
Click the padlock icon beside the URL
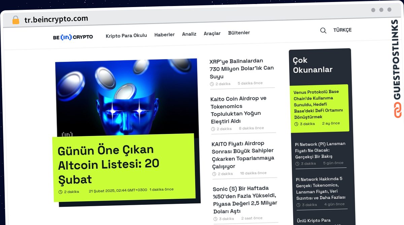click(x=15, y=20)
